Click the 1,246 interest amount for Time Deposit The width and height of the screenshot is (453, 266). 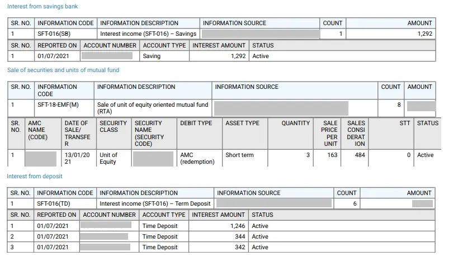click(238, 226)
